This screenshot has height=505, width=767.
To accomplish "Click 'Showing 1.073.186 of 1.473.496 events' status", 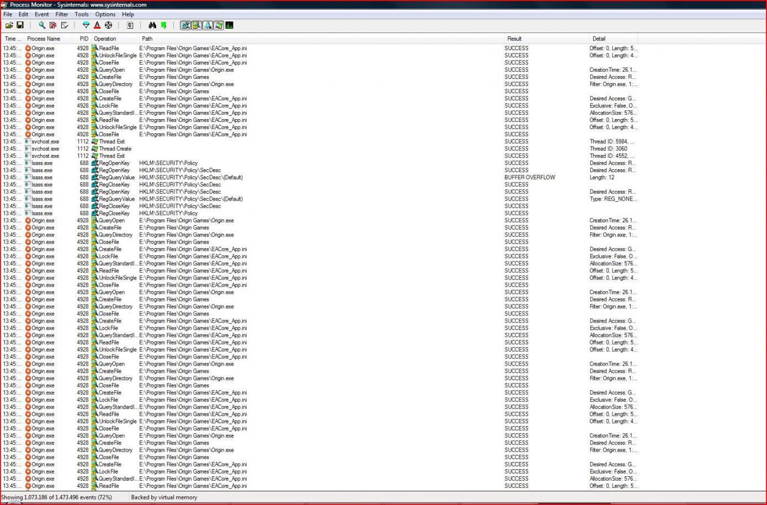I will point(57,497).
